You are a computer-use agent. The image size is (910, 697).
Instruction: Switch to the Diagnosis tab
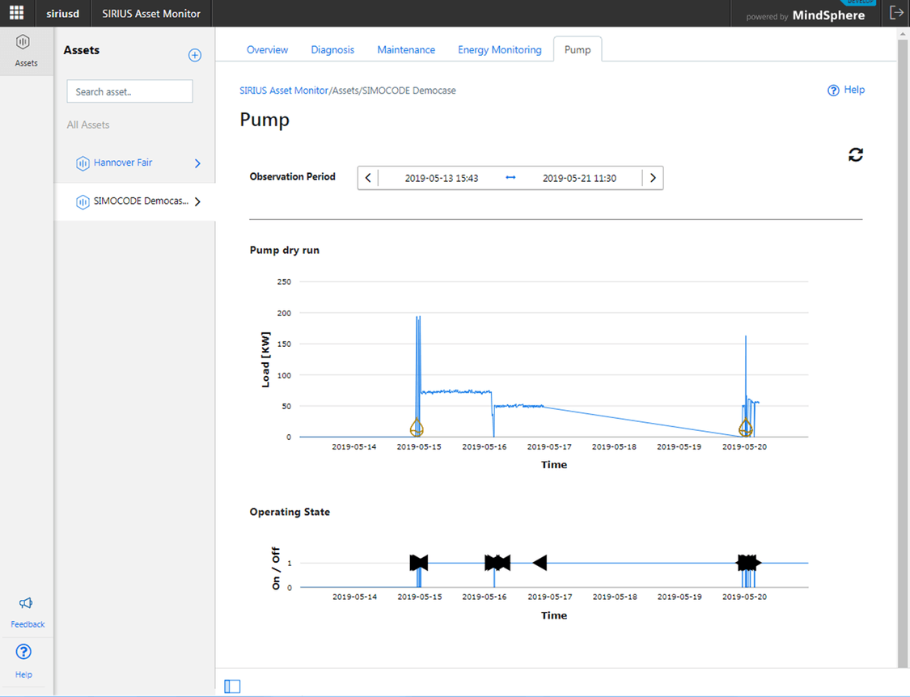332,50
